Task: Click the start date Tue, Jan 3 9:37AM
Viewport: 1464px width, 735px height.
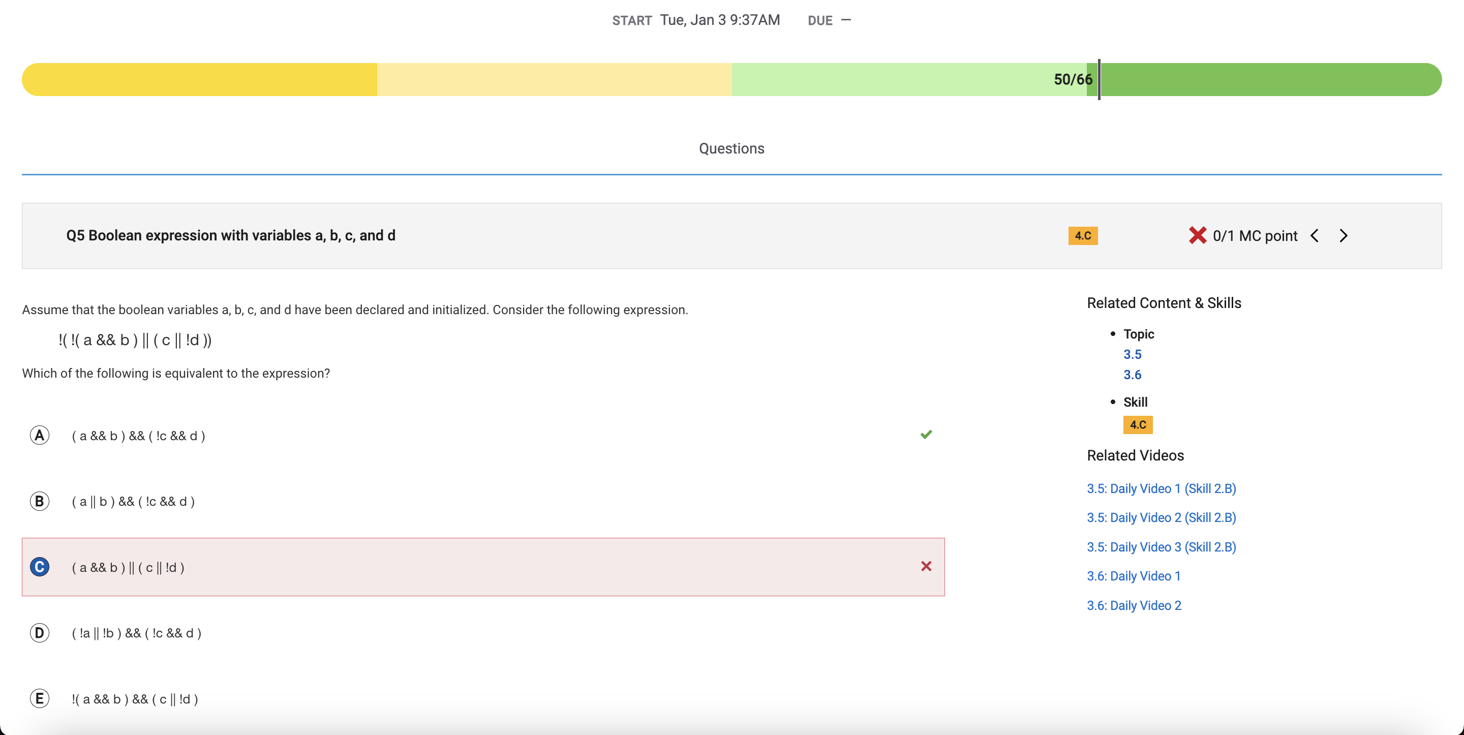Action: (x=719, y=20)
